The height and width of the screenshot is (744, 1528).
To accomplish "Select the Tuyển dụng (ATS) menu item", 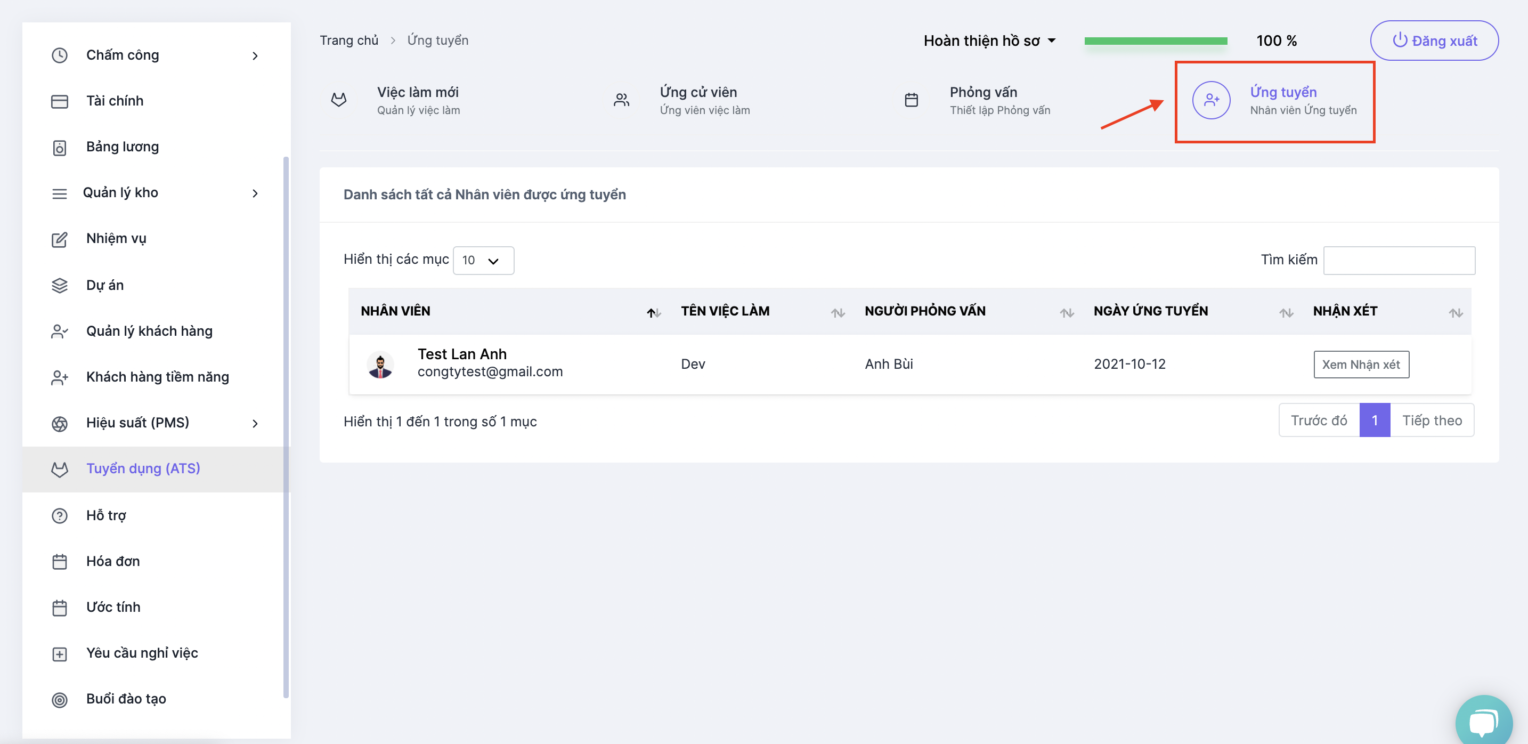I will pos(156,468).
